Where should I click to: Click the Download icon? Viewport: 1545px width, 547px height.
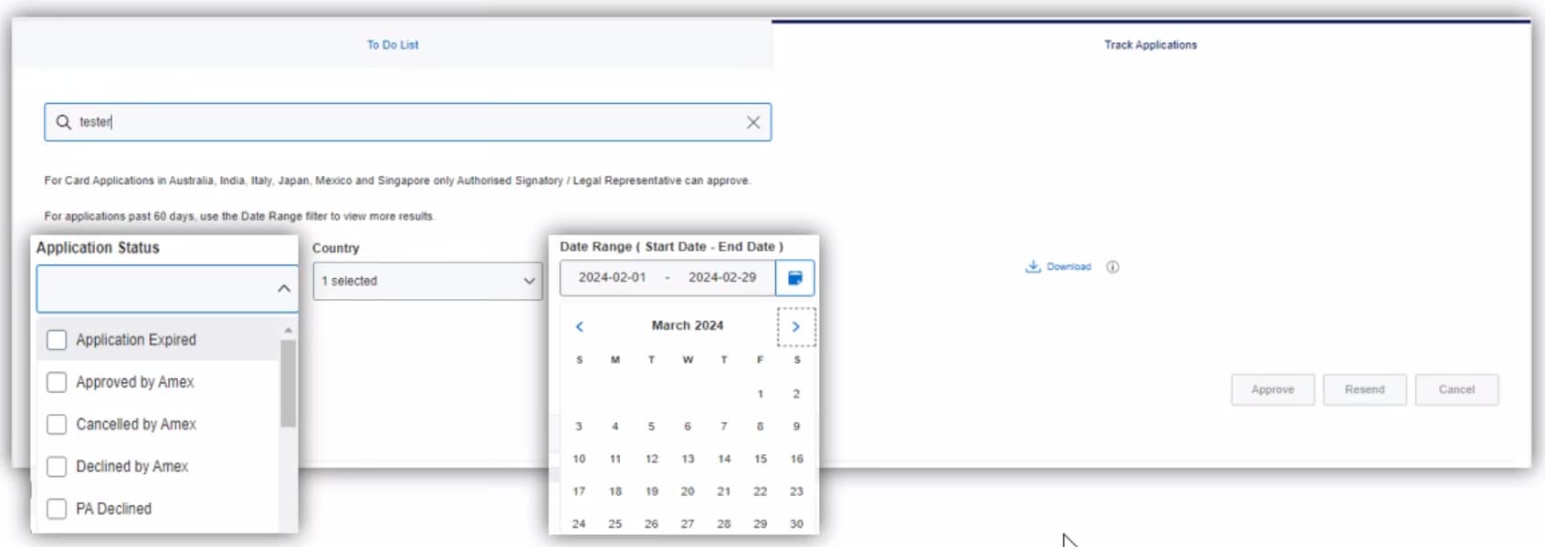click(1033, 266)
